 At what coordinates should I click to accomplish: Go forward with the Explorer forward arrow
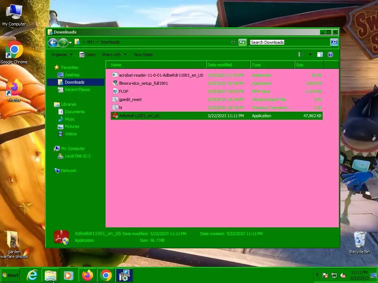coord(63,43)
